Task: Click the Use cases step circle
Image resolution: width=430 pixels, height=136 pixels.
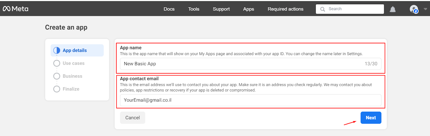Action: click(x=57, y=63)
